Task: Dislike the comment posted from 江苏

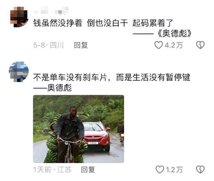Action: pyautogui.click(x=200, y=170)
